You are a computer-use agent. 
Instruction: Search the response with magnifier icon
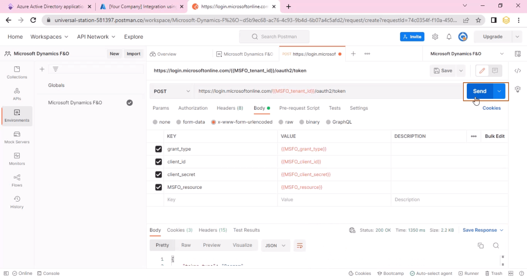[496, 246]
